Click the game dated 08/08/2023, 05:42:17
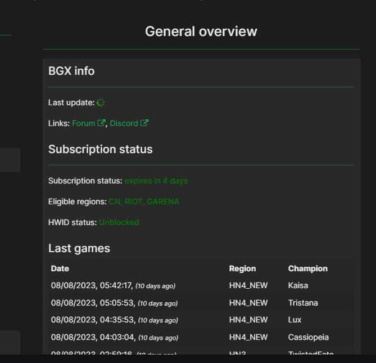 [x=92, y=285]
